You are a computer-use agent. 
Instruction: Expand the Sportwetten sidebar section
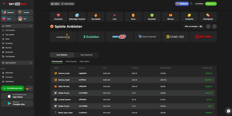coord(17,63)
